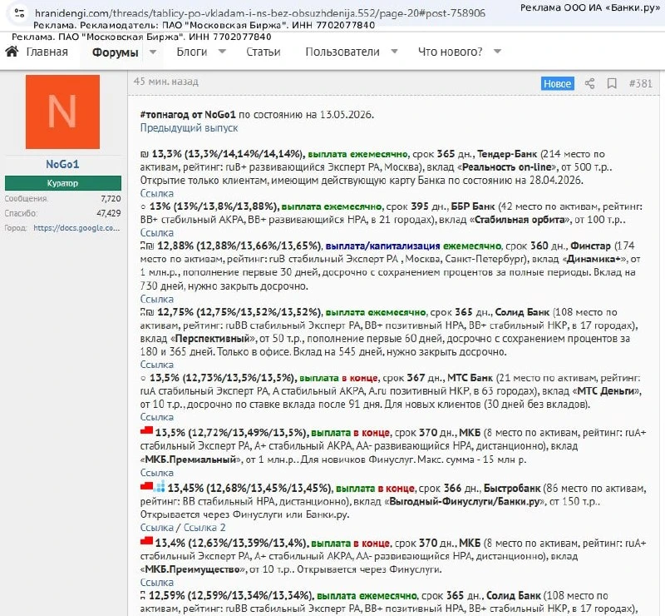Expand the Форумы dropdown arrow

(x=153, y=52)
